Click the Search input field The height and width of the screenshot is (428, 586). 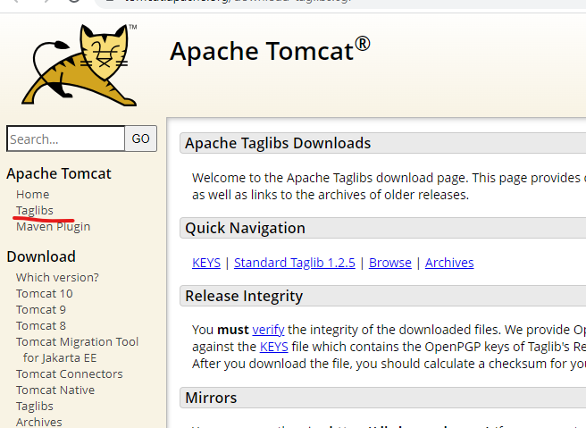click(66, 138)
